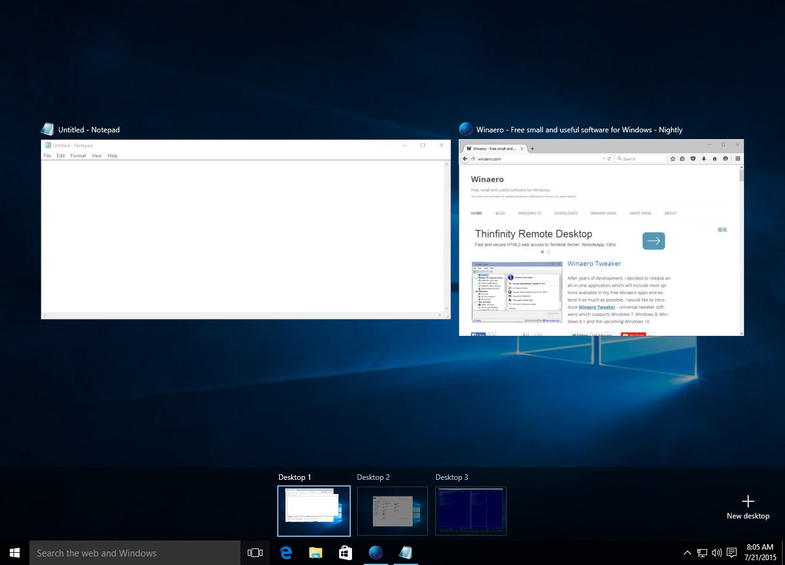Open the Winaero BLOG menu item
This screenshot has width=785, height=565.
coord(500,213)
